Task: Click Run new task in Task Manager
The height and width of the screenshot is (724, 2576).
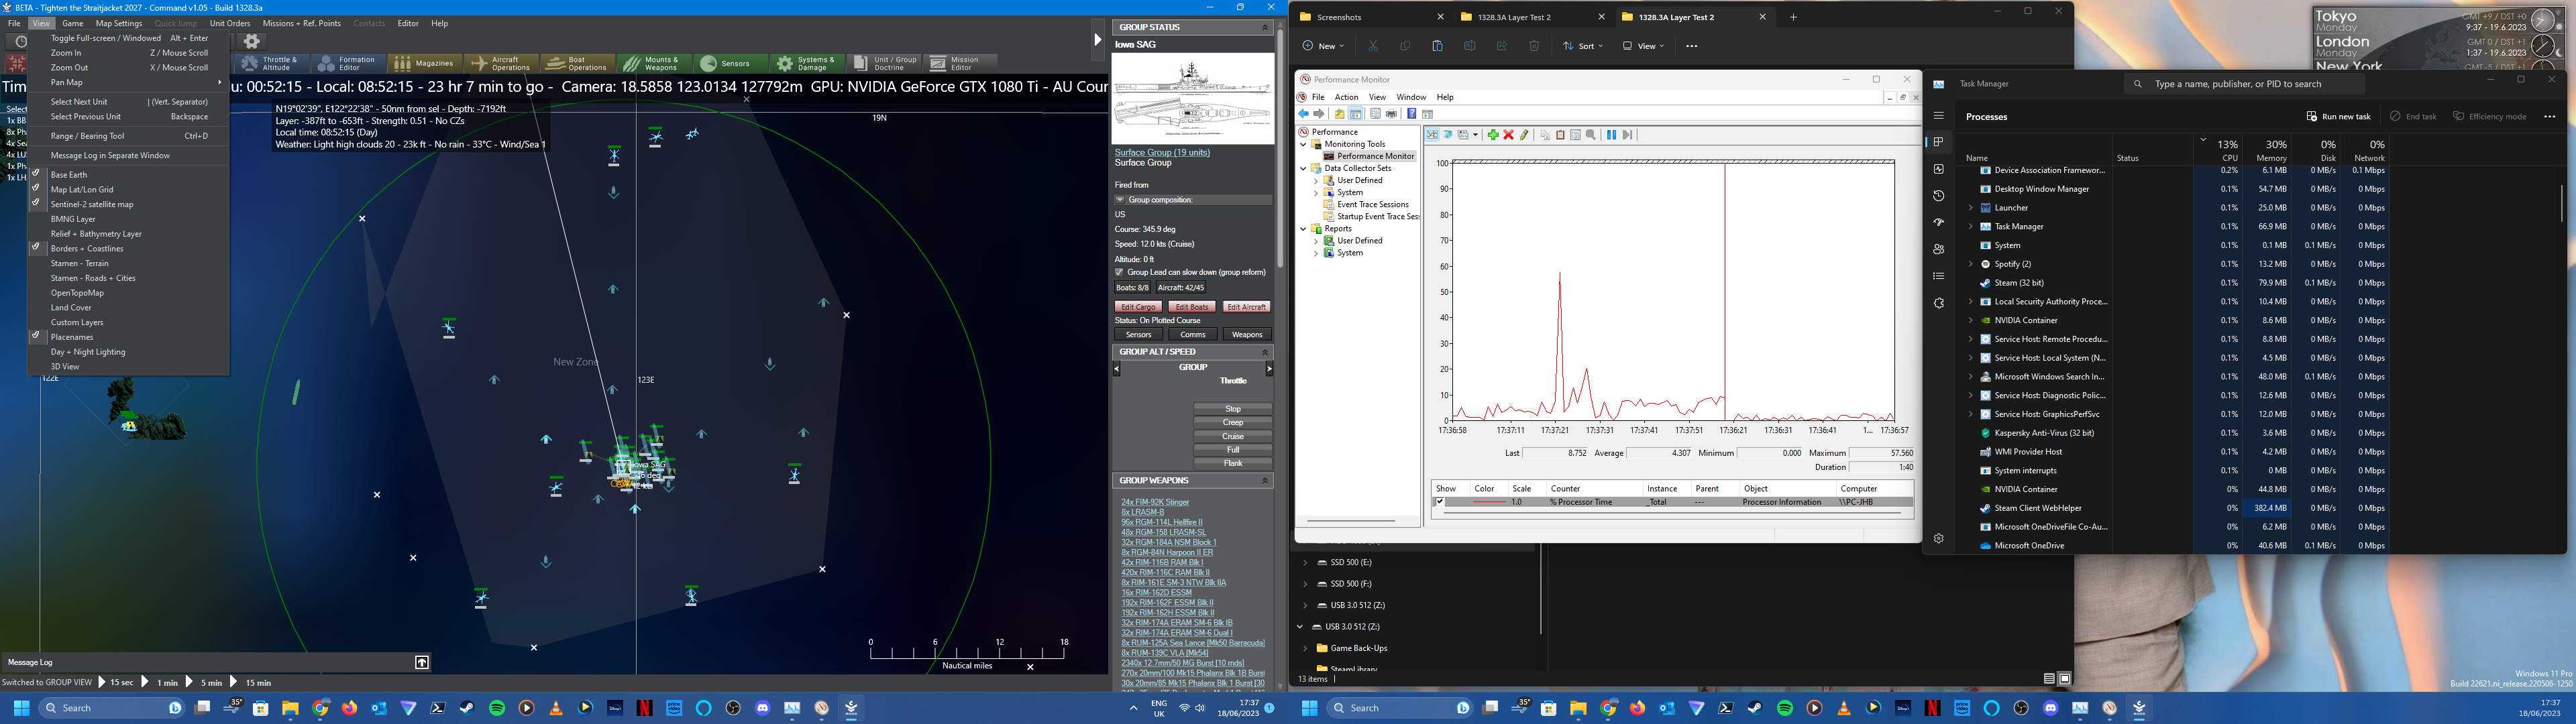Action: (2338, 116)
